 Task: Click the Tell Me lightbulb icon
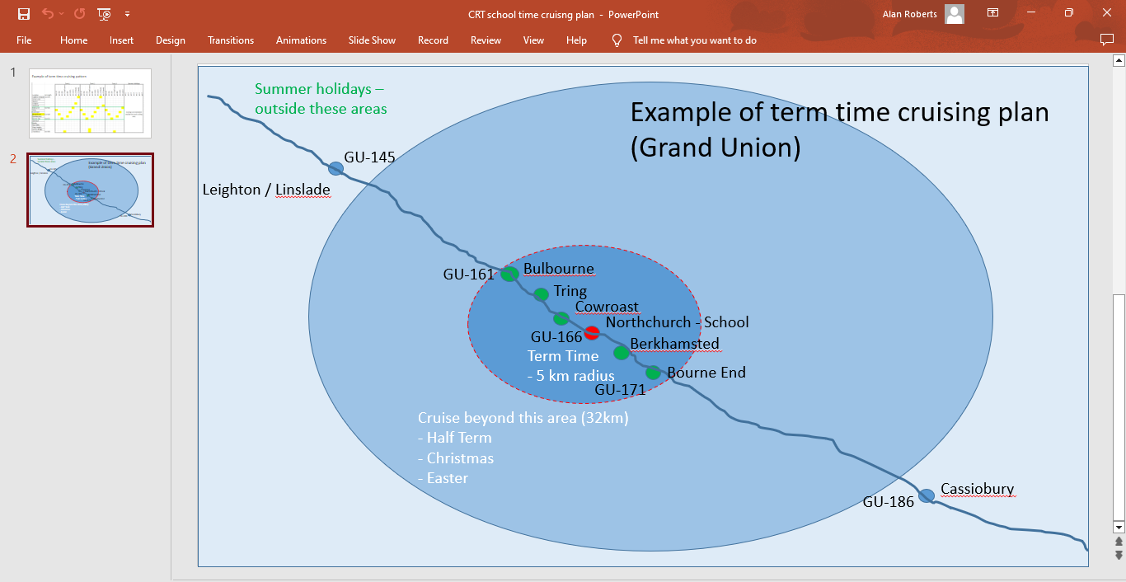point(617,40)
